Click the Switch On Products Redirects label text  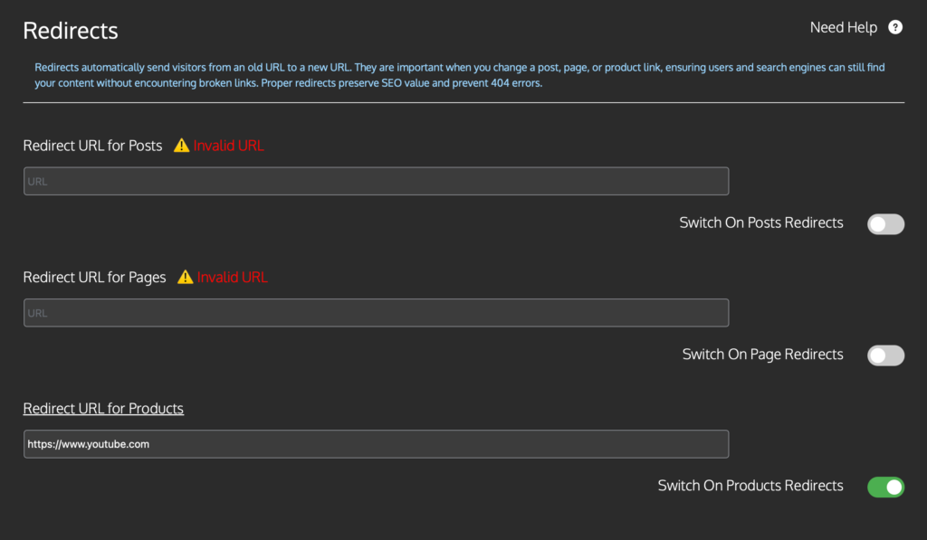point(750,486)
